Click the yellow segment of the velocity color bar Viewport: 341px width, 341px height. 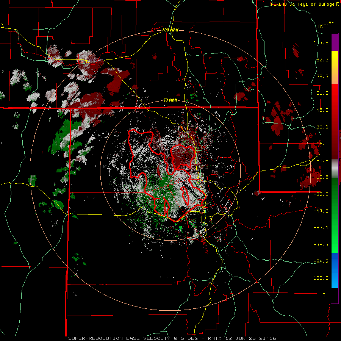click(335, 67)
